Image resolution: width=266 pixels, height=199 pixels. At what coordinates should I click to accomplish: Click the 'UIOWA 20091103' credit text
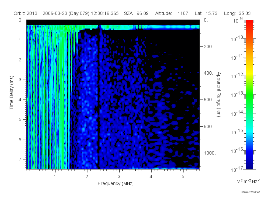[250, 192]
